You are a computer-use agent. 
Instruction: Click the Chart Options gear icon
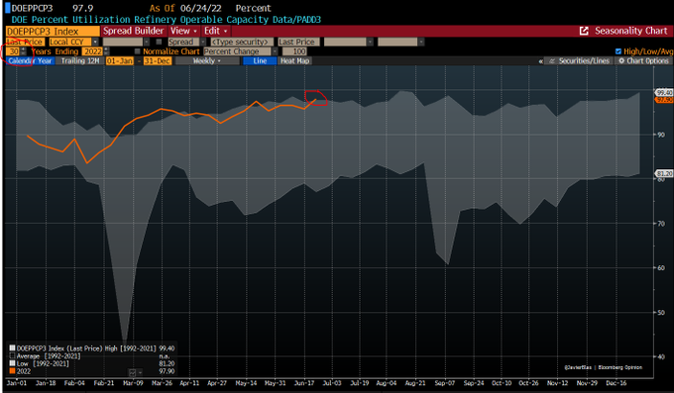[621, 61]
